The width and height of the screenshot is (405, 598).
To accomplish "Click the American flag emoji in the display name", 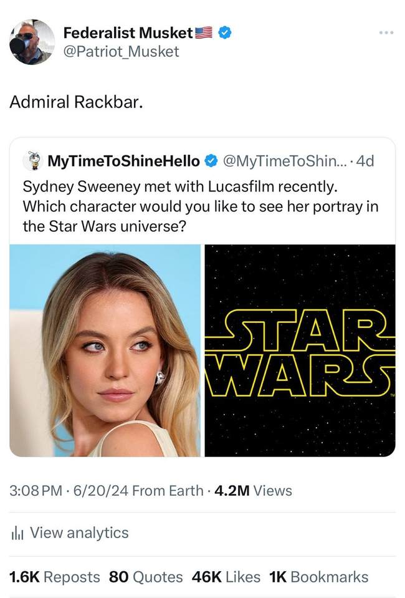I will pyautogui.click(x=202, y=34).
